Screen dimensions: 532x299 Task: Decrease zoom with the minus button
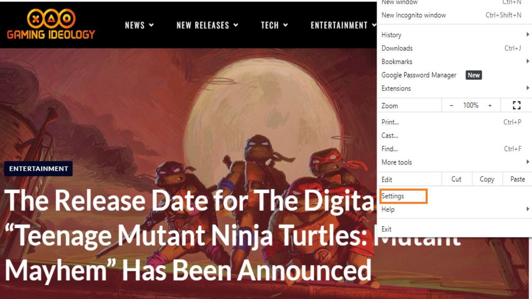point(452,105)
